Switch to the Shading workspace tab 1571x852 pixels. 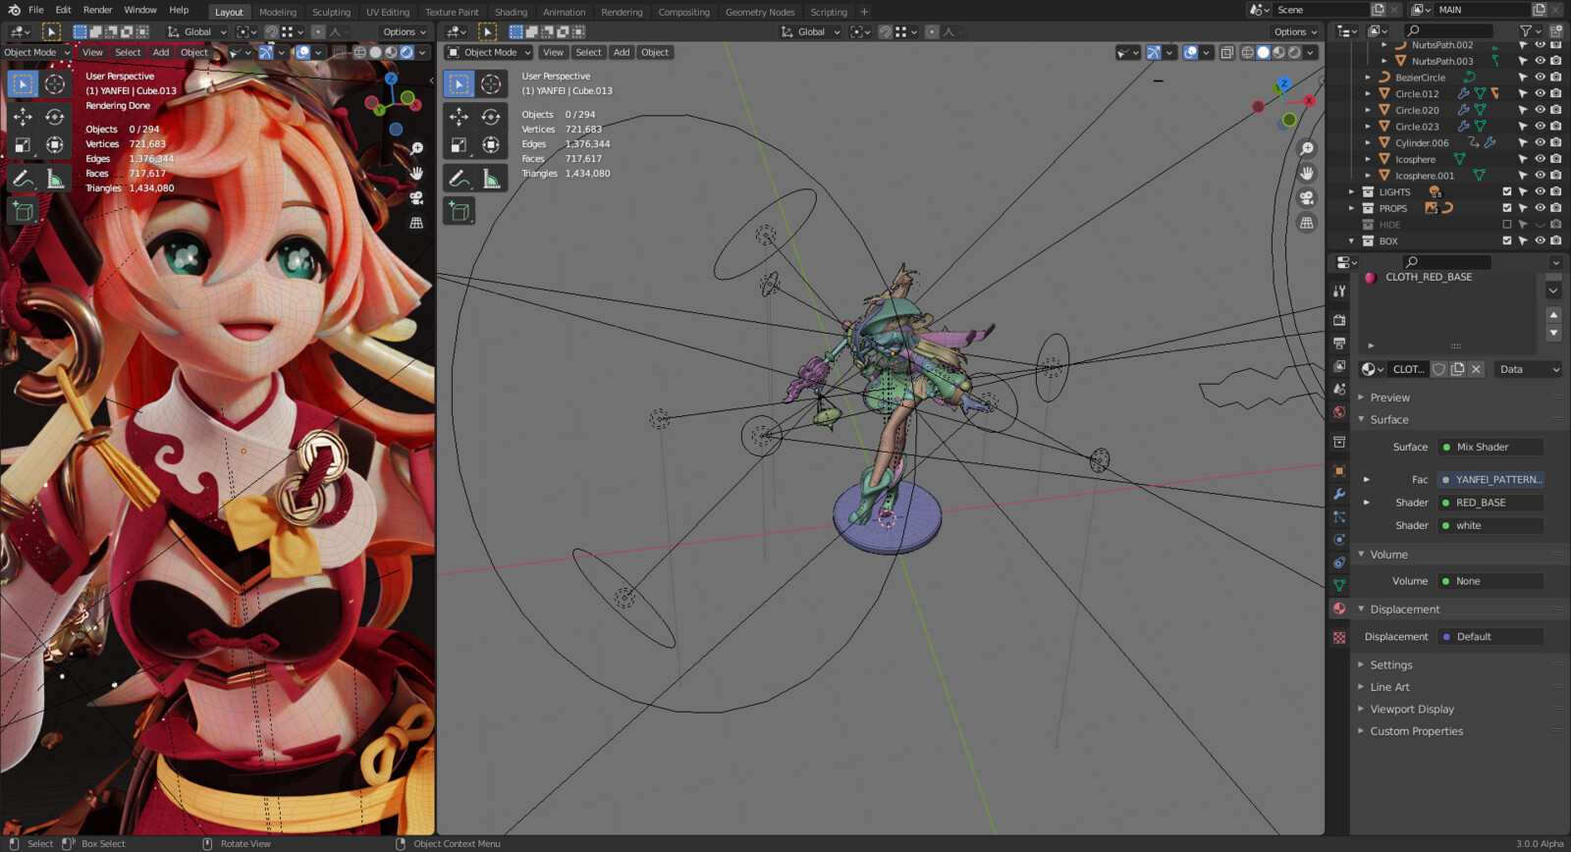(511, 12)
